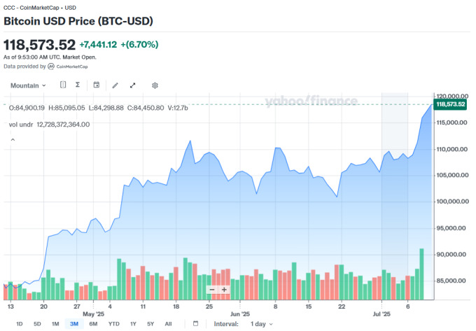Select the 5D range
This screenshot has height=331, width=476.
tap(37, 324)
